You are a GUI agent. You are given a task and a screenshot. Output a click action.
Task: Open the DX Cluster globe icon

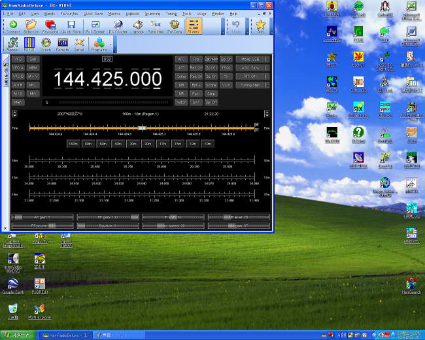click(x=118, y=27)
